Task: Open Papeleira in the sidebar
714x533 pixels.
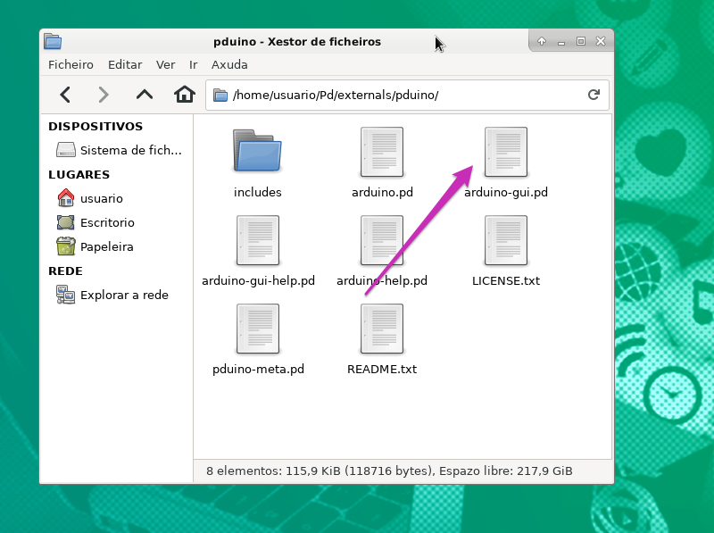Action: coord(106,246)
